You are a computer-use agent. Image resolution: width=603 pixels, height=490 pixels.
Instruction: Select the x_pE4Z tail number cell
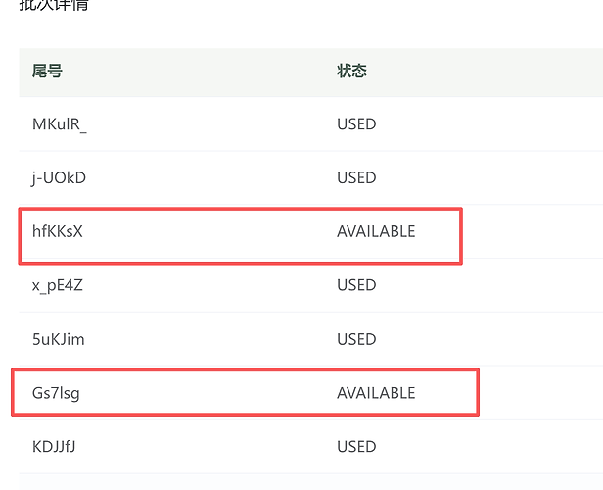tap(58, 285)
